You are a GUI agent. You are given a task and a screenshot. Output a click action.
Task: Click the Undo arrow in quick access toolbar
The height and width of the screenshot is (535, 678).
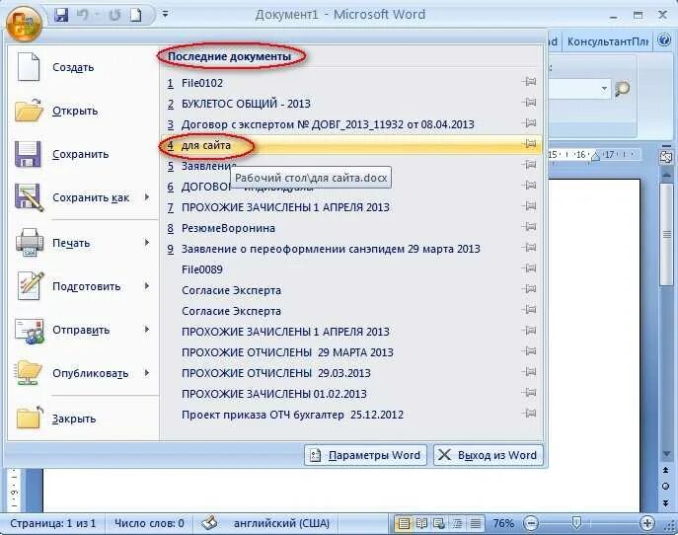(83, 15)
